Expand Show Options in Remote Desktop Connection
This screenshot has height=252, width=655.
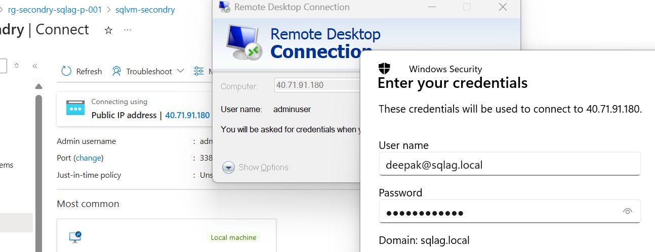pyautogui.click(x=256, y=167)
